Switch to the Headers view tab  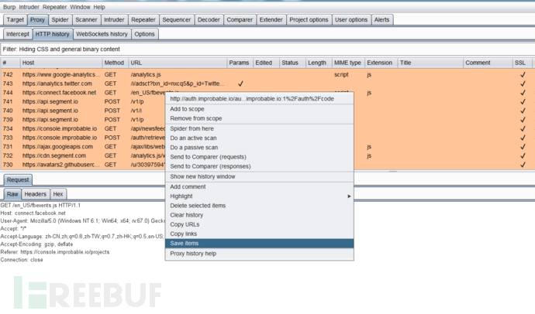(x=35, y=194)
